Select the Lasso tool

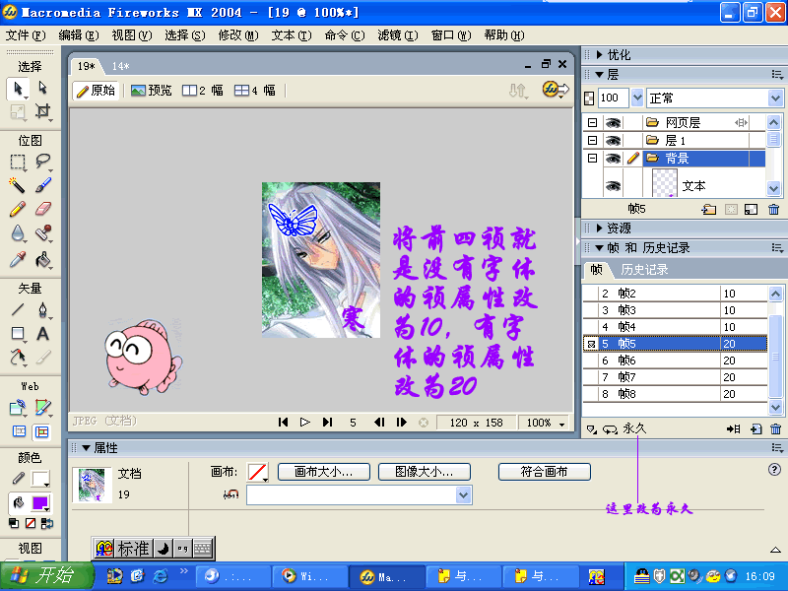coord(42,162)
